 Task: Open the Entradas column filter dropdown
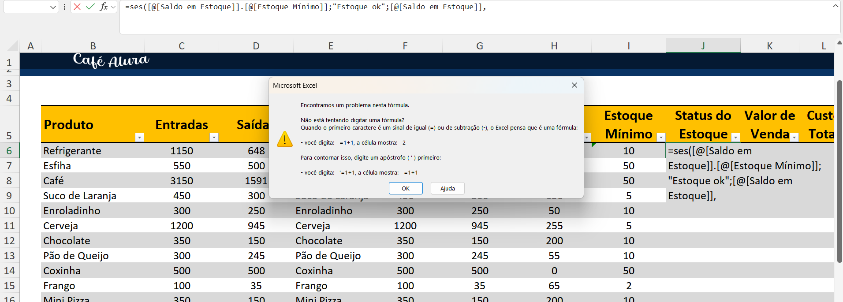(214, 137)
